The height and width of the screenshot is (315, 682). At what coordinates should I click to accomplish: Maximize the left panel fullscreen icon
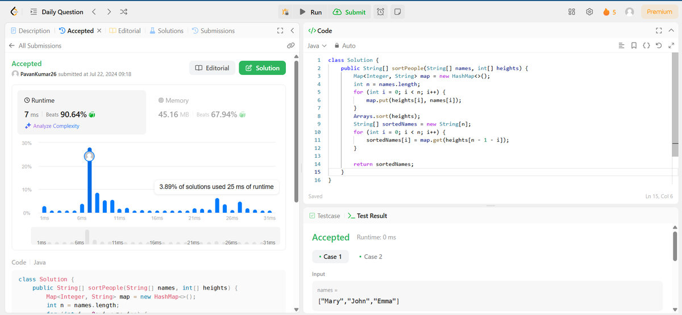280,31
